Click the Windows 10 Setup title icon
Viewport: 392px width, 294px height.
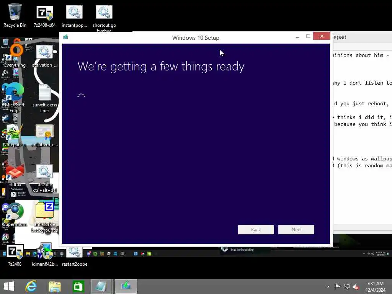pyautogui.click(x=66, y=37)
